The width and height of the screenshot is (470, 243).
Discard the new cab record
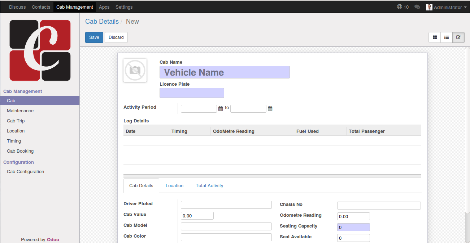[x=116, y=37]
